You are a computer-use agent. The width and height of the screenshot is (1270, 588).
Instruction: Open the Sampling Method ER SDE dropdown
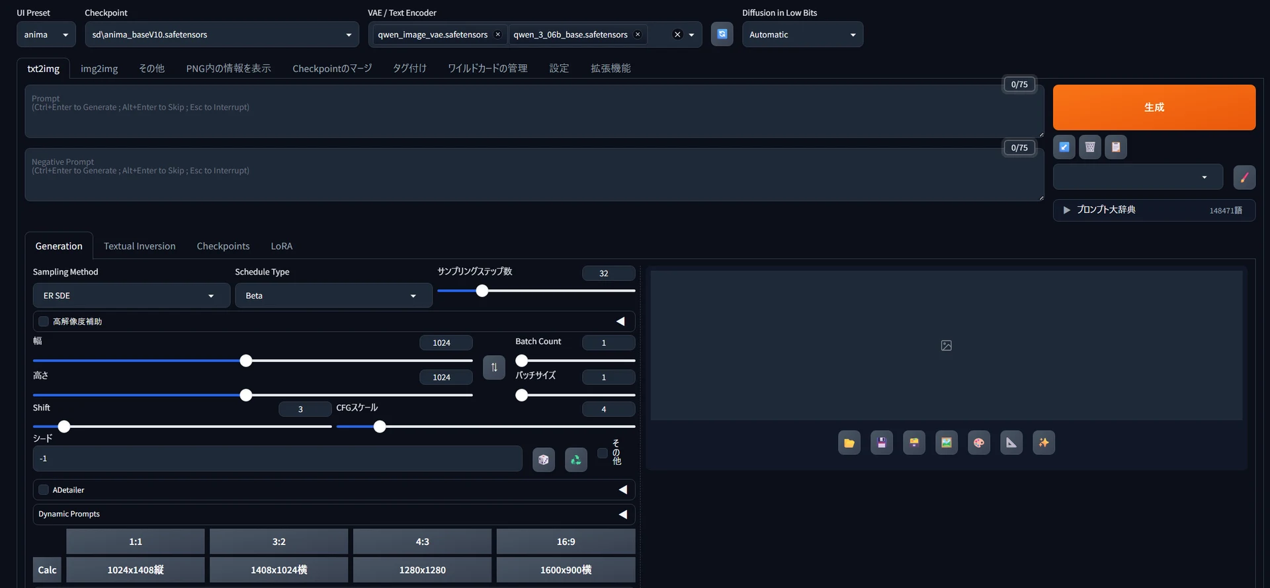click(x=132, y=296)
